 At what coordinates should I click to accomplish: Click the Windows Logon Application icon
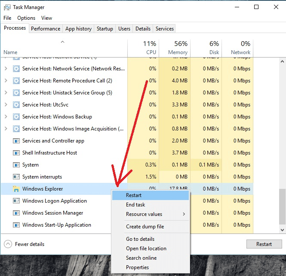(16, 201)
